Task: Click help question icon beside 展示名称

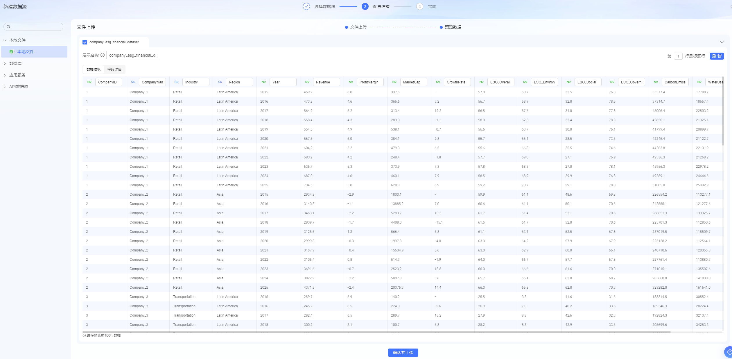Action: point(103,55)
